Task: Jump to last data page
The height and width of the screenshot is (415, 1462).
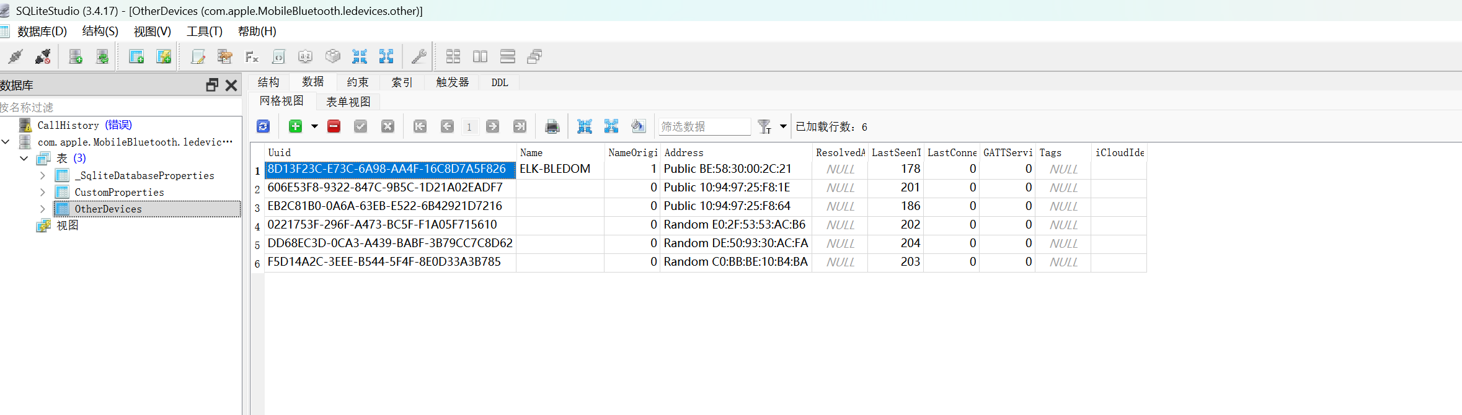Action: coord(520,126)
